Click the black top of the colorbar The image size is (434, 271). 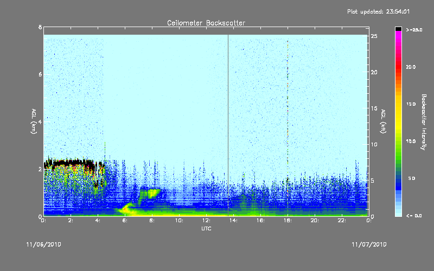tap(398, 29)
